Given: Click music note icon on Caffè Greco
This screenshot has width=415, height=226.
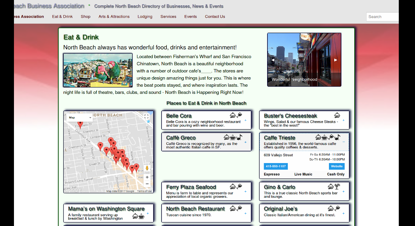Looking at the screenshot, I should (239, 137).
